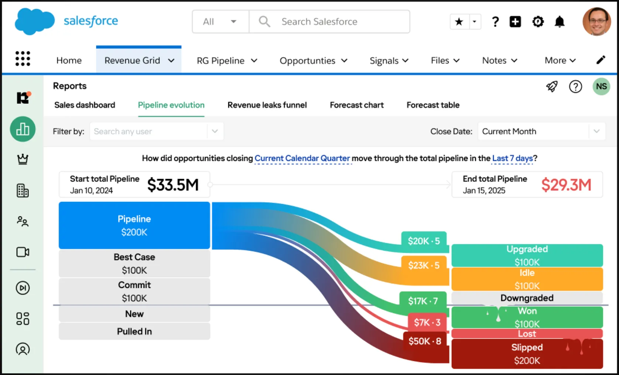The image size is (619, 375).
Task: Open the crown sidebar icon
Action: coord(23,159)
